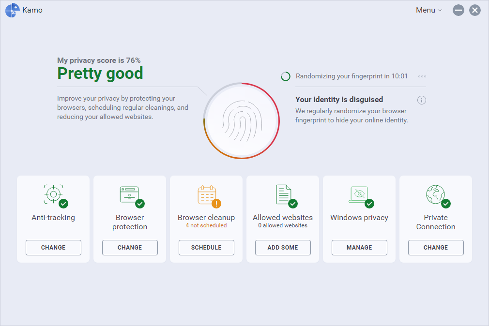Screen dimensions: 489x326
Task: Click the Windows privacy laptop icon
Action: tap(359, 194)
